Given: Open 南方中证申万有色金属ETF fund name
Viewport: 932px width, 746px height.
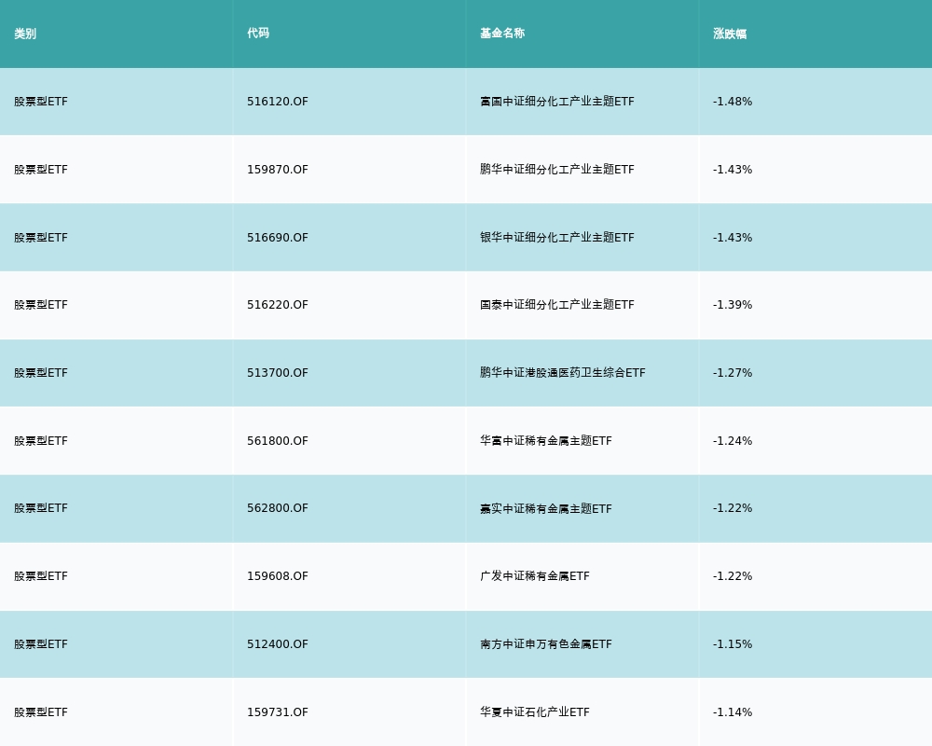Looking at the screenshot, I should coord(546,644).
